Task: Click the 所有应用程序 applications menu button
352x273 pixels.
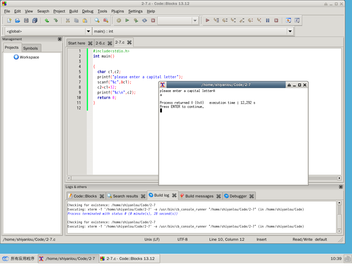Action: pos(18,259)
